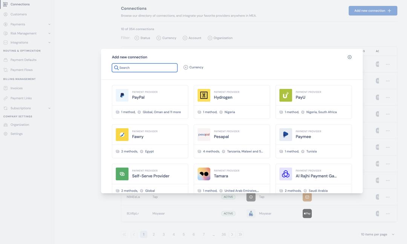Open items per page dropdown
The height and width of the screenshot is (244, 407).
378,235
